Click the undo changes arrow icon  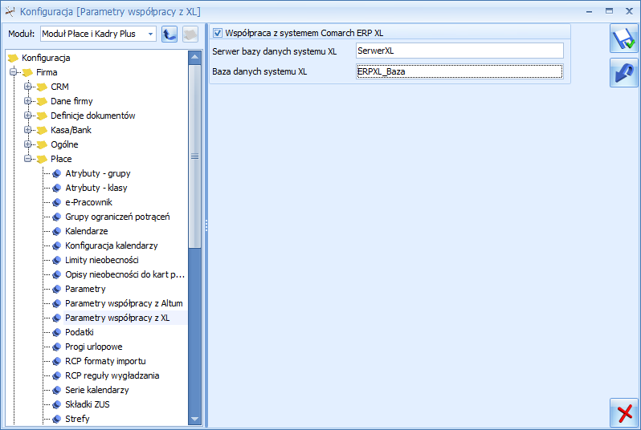[x=624, y=73]
